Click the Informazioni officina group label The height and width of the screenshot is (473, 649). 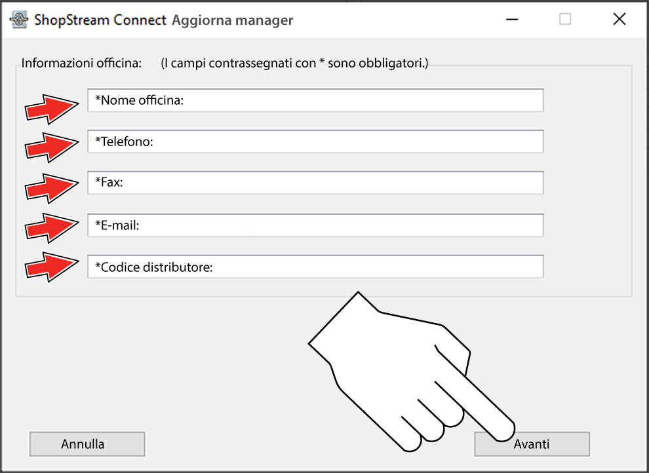click(81, 64)
